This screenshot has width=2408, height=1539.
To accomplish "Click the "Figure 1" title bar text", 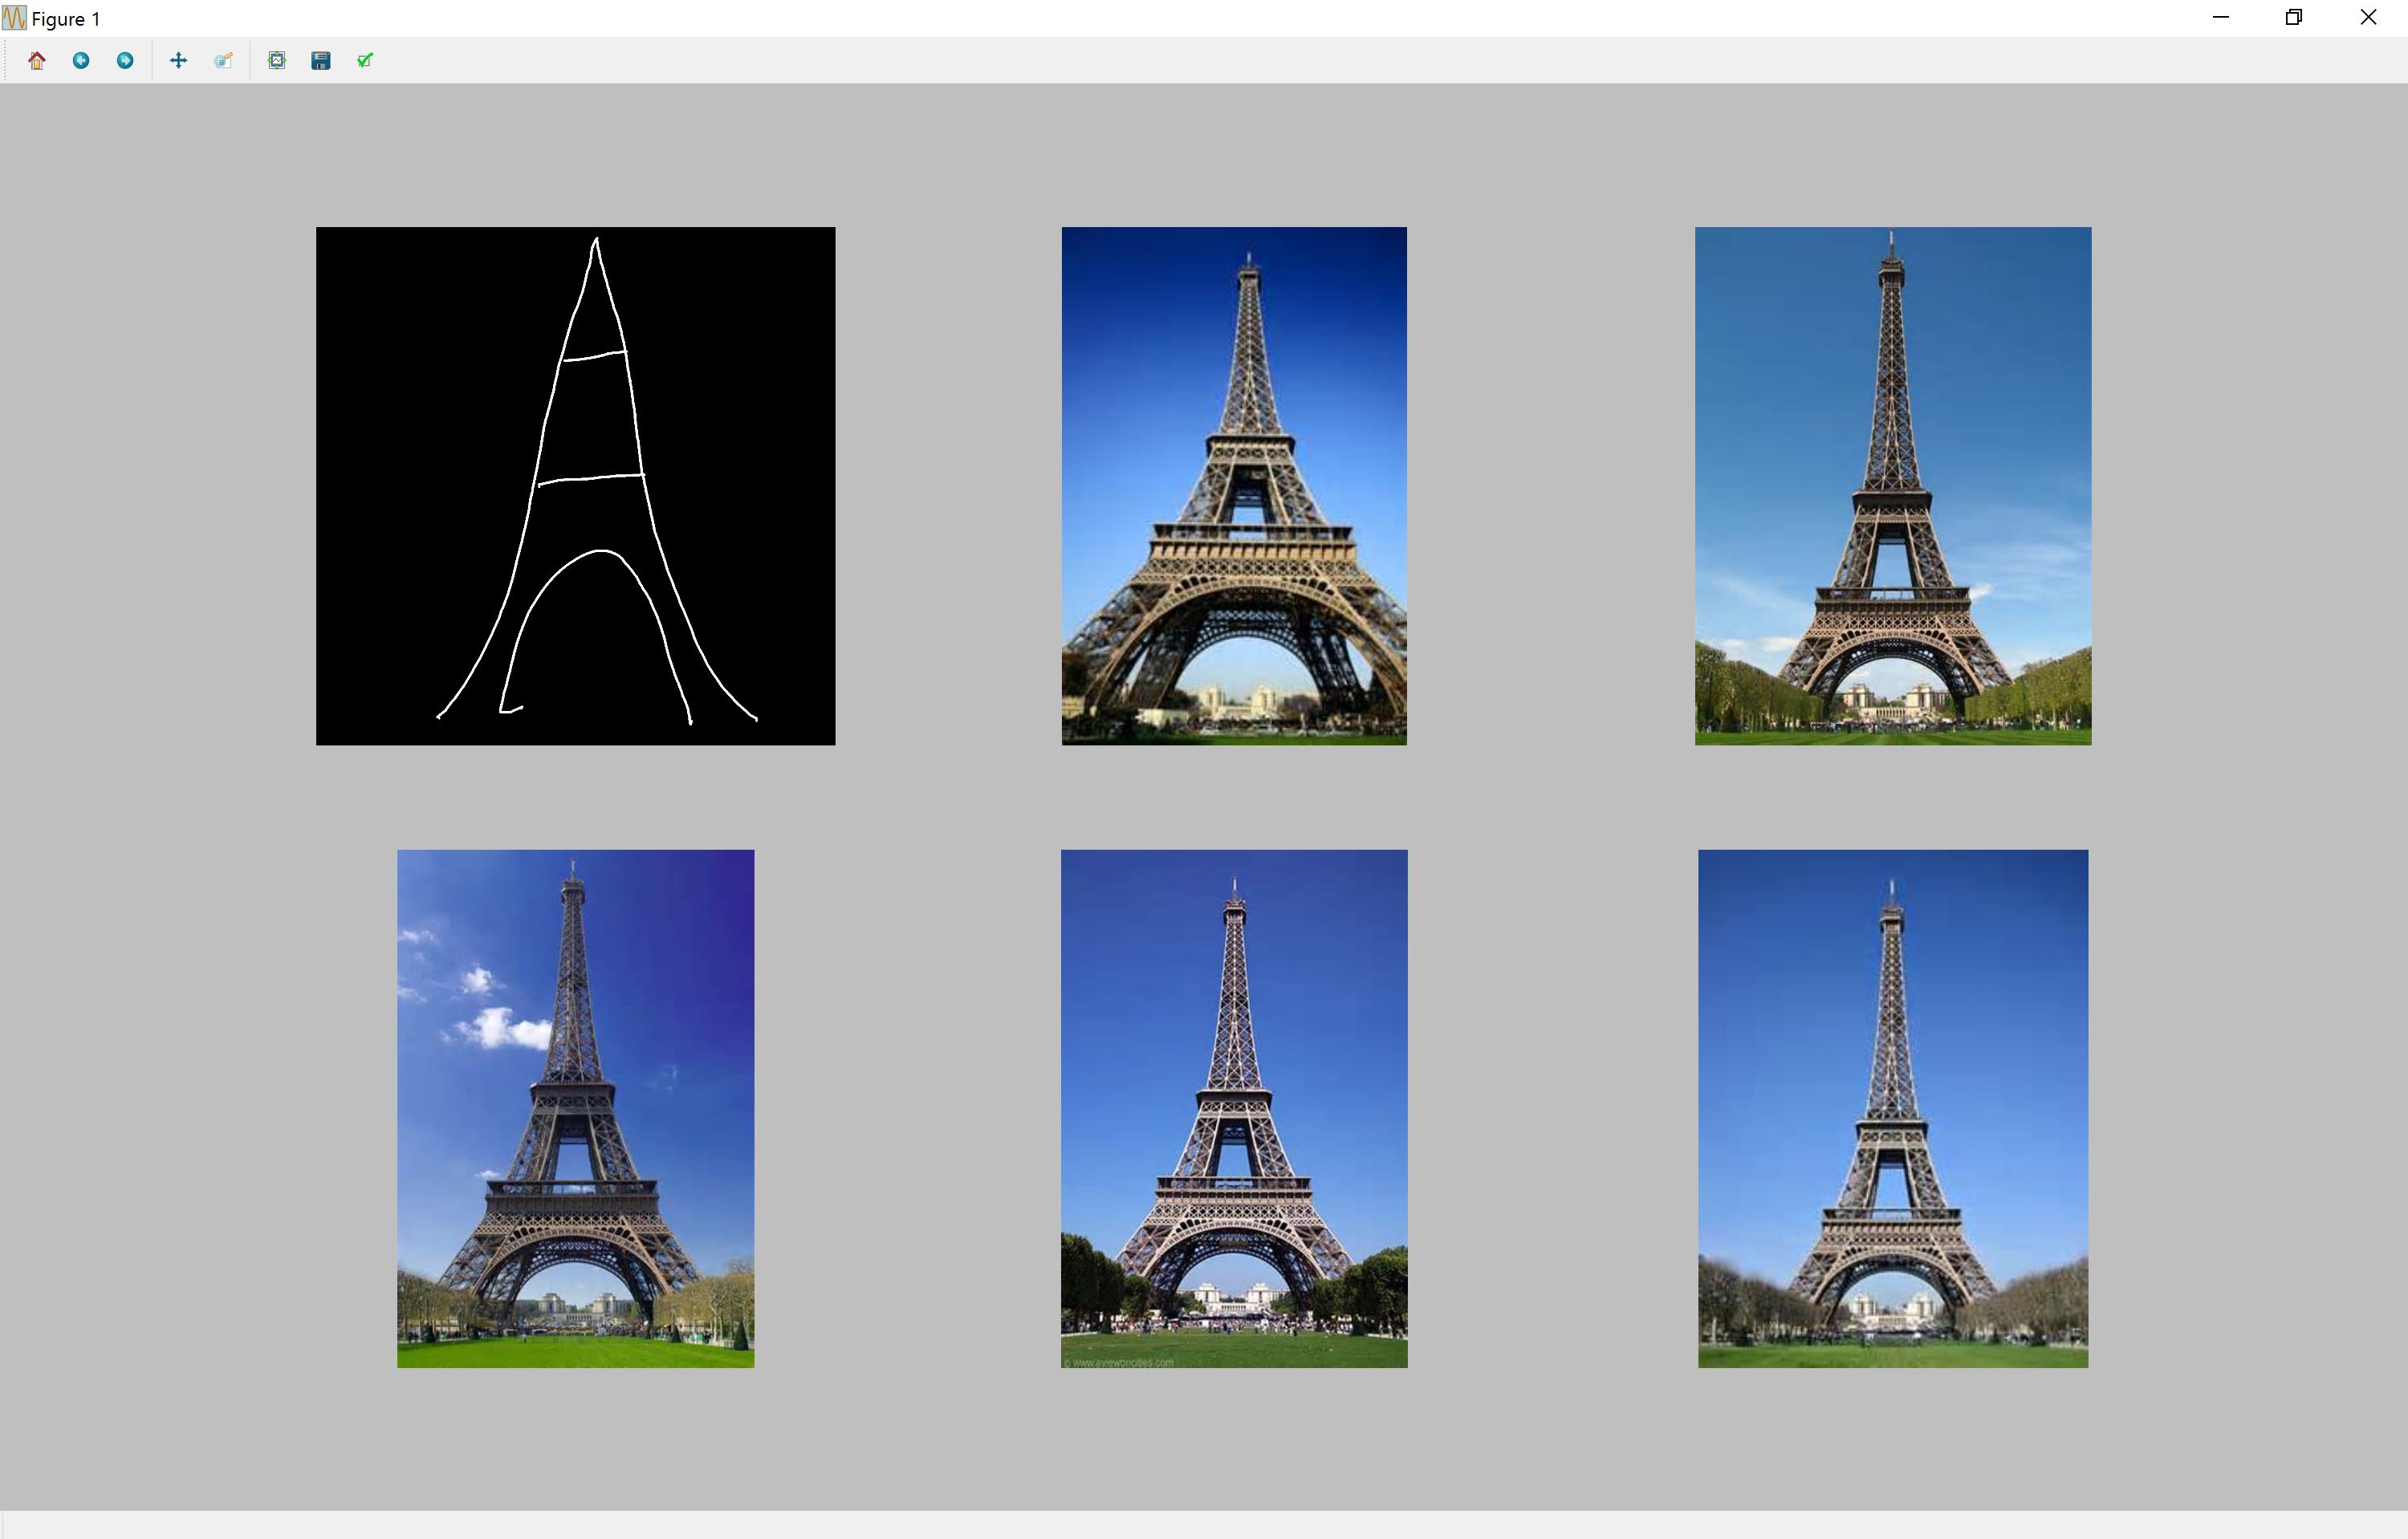I will point(66,19).
